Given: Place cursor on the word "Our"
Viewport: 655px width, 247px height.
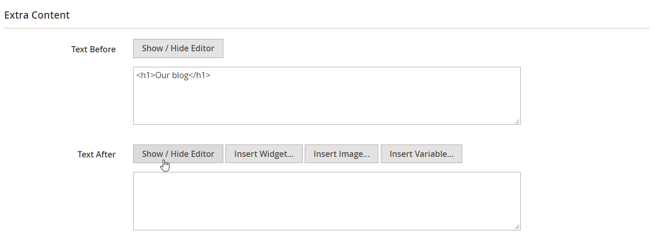Looking at the screenshot, I should click(163, 75).
